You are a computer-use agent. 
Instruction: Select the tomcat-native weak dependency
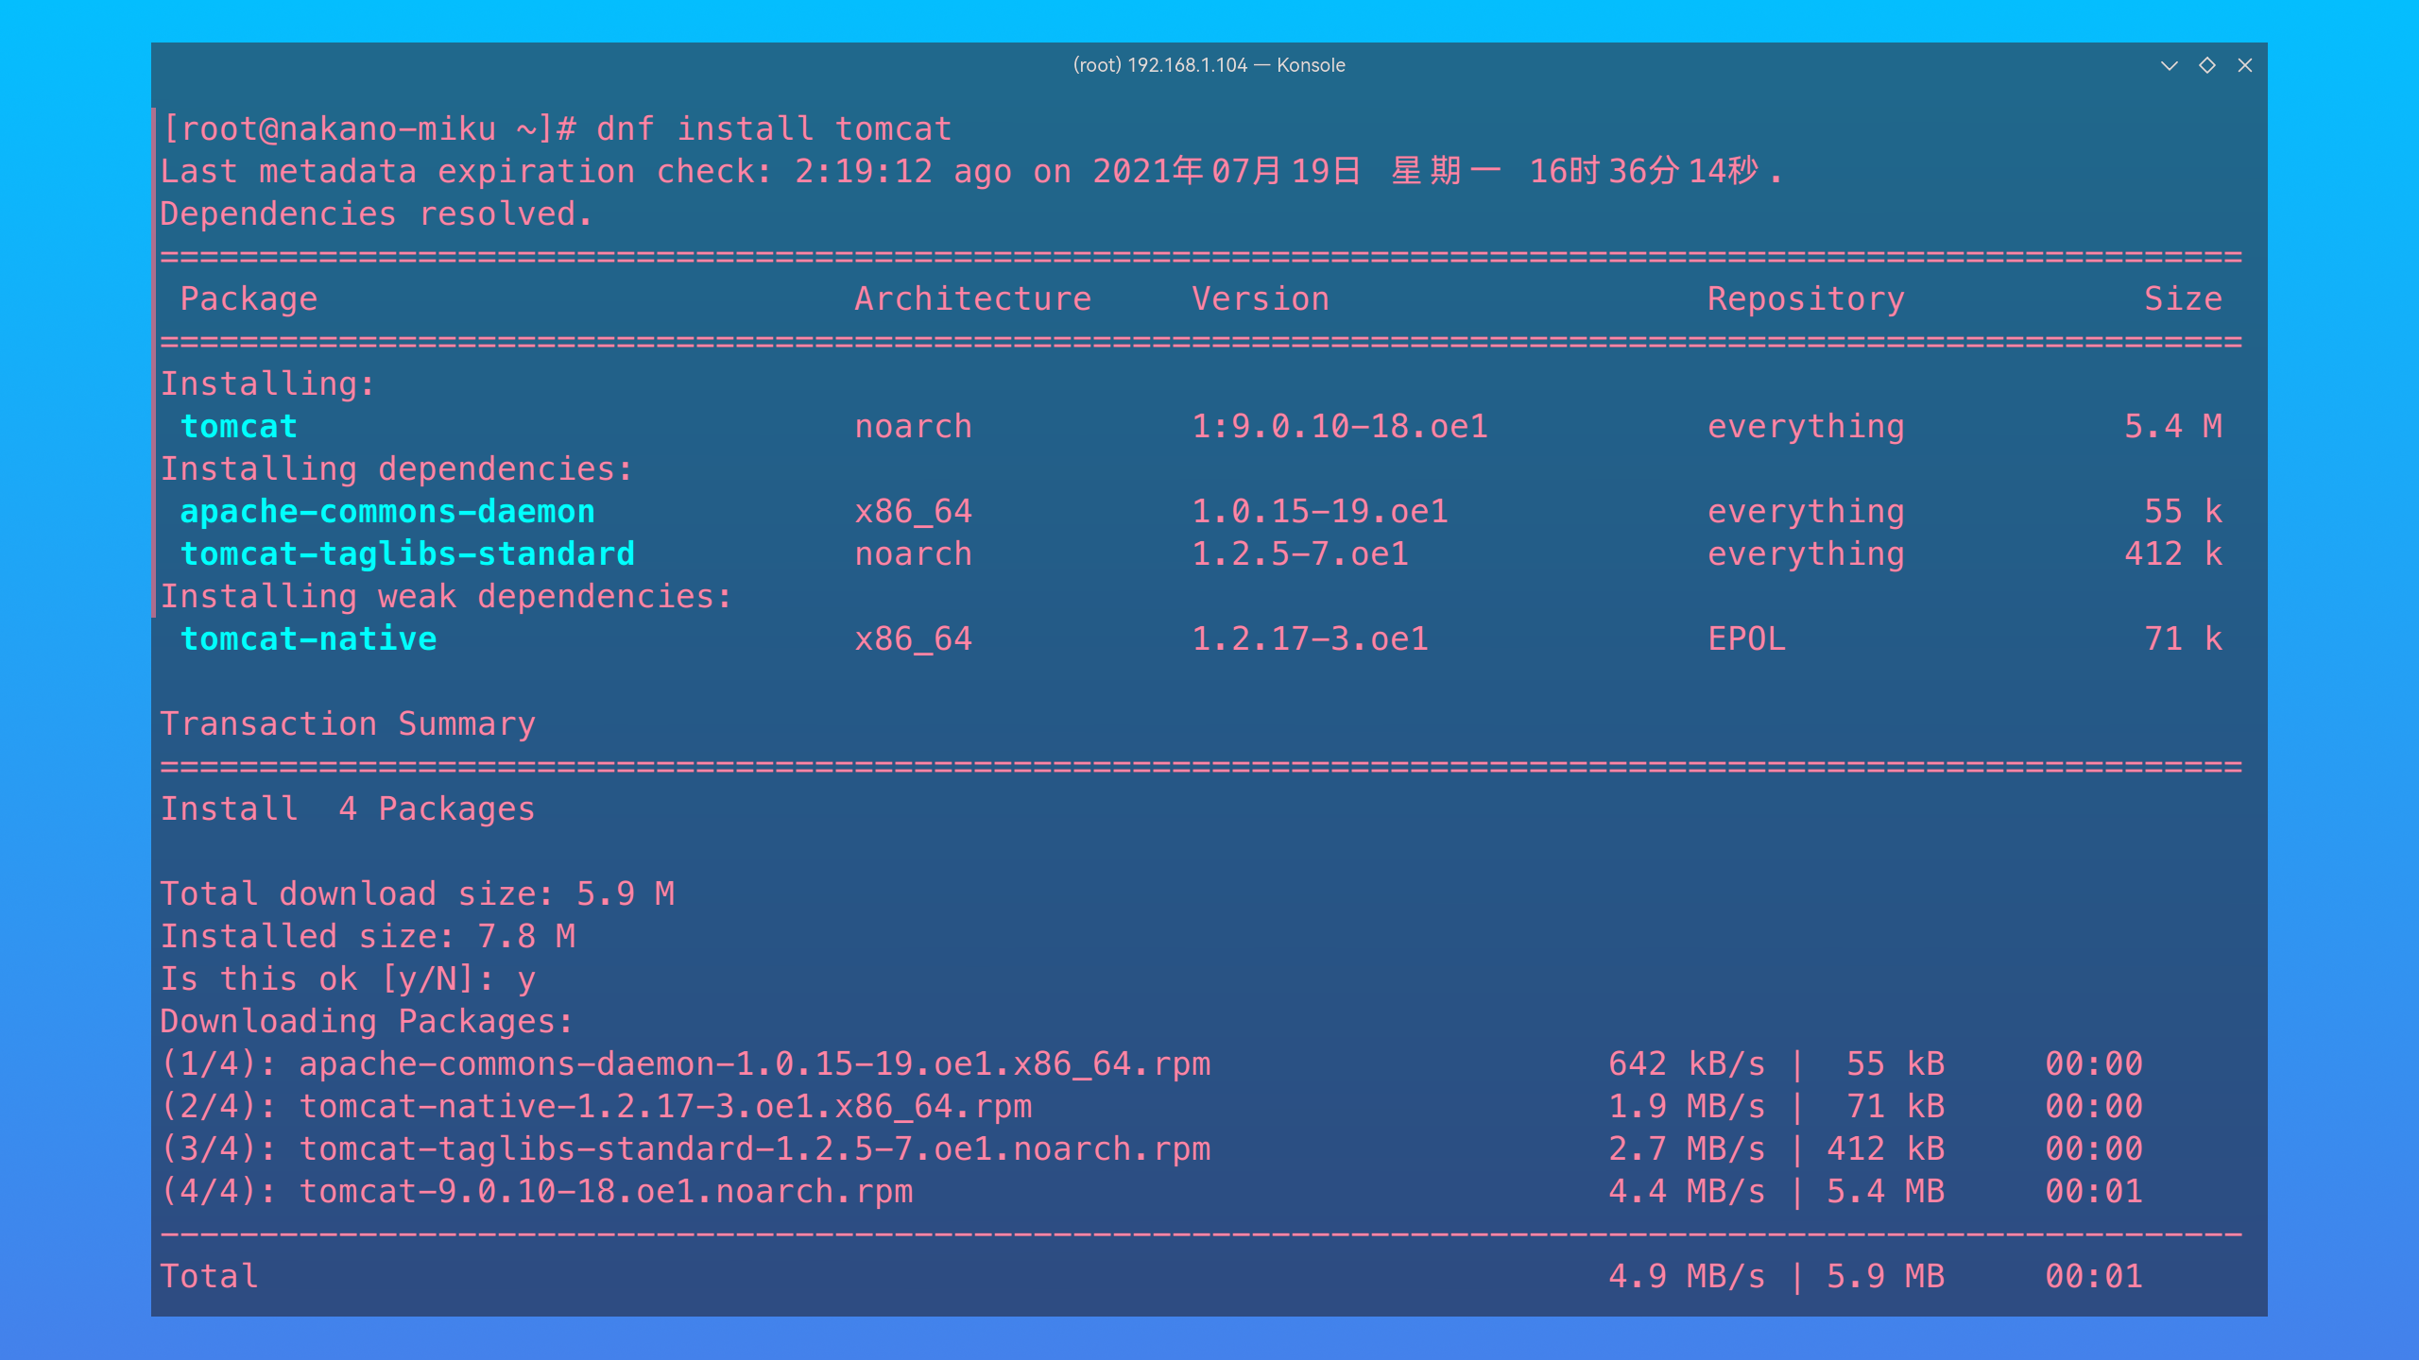[308, 638]
